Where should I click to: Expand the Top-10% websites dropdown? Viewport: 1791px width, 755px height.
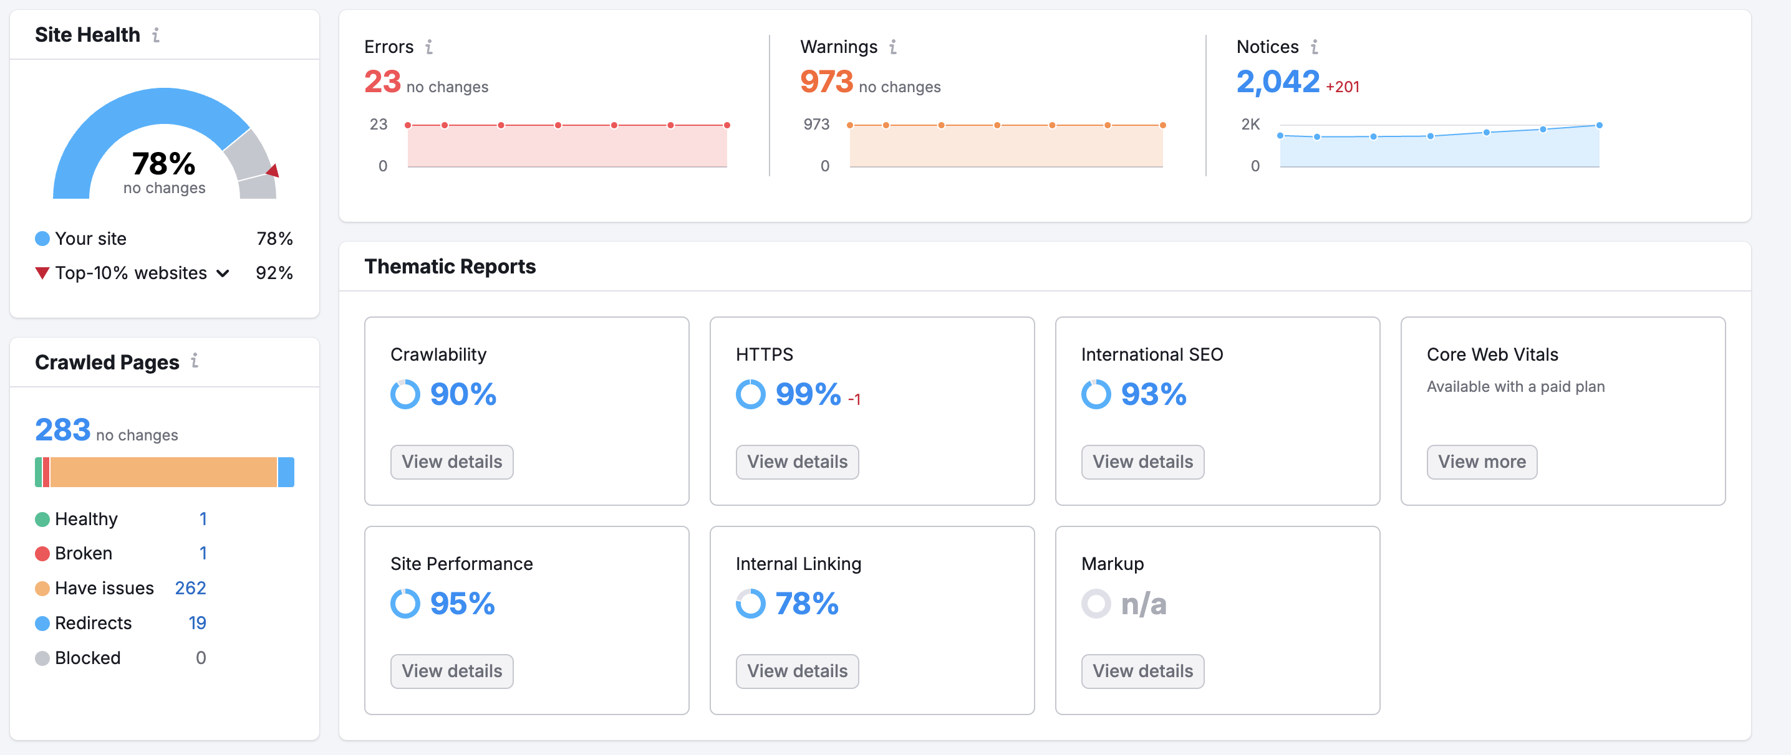click(223, 273)
